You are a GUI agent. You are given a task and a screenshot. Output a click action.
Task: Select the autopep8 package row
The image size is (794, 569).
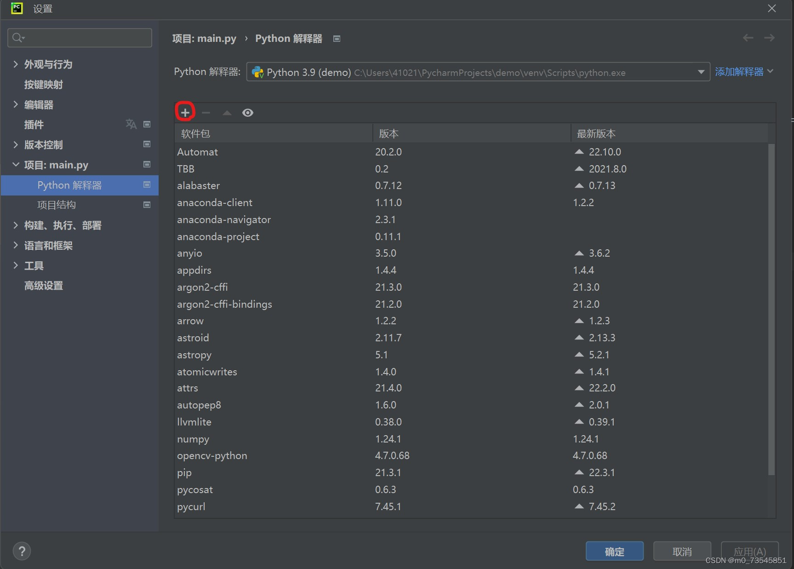coord(471,405)
